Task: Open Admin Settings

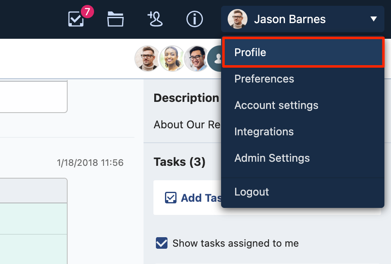Action: (x=272, y=158)
